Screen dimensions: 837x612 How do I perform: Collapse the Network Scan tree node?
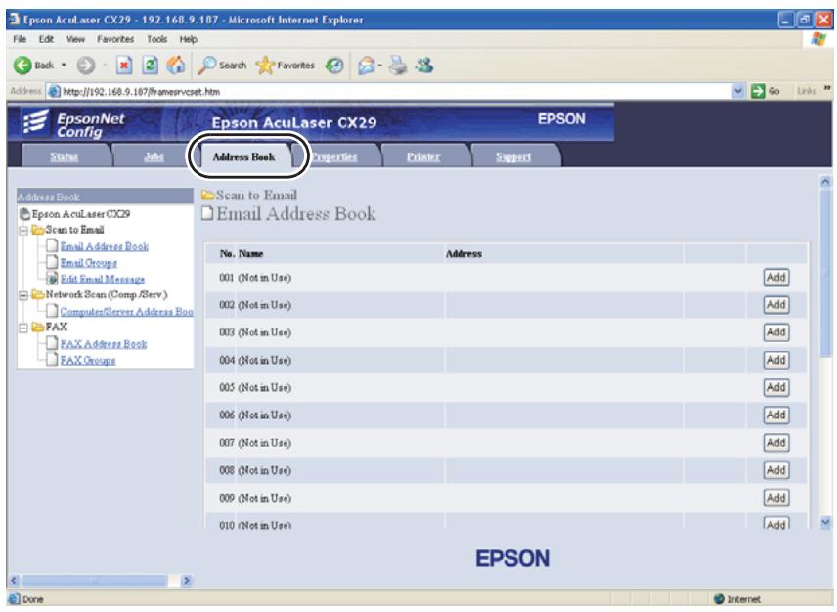pos(23,295)
